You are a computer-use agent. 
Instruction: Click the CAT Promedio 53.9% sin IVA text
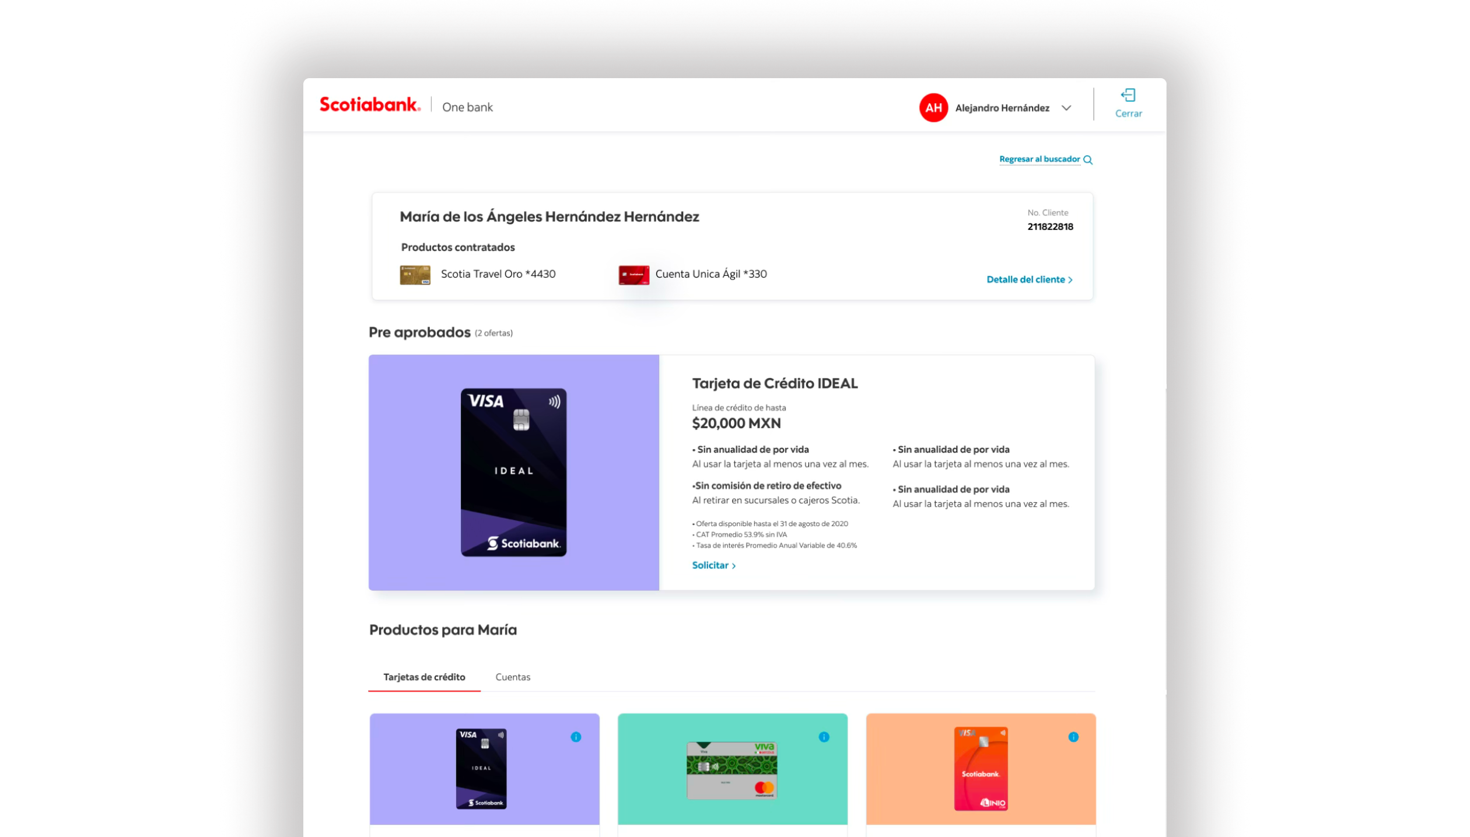(740, 534)
